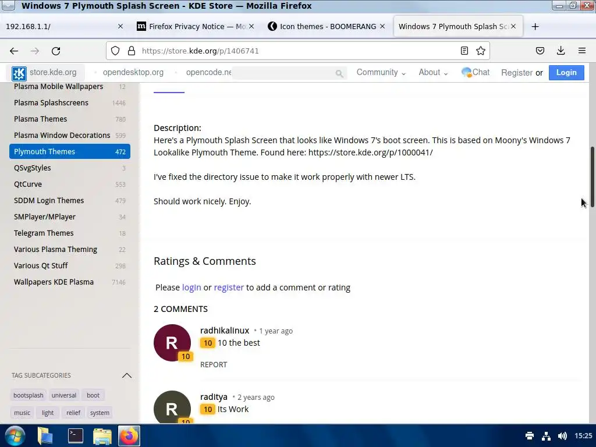Filter by music tag
The width and height of the screenshot is (596, 447).
22,413
